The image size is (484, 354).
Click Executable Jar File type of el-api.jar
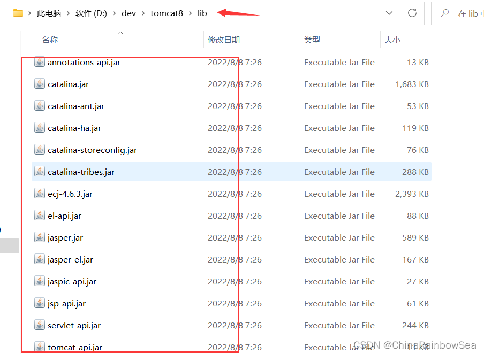(339, 216)
